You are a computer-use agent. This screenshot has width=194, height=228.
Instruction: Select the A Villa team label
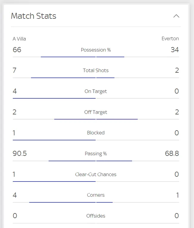pos(19,39)
